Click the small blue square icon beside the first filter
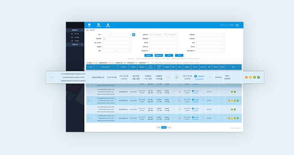 pos(134,35)
